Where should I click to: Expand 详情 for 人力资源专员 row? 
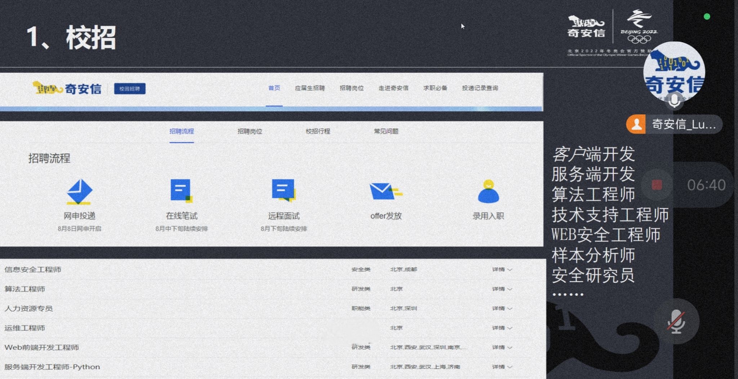tap(502, 308)
